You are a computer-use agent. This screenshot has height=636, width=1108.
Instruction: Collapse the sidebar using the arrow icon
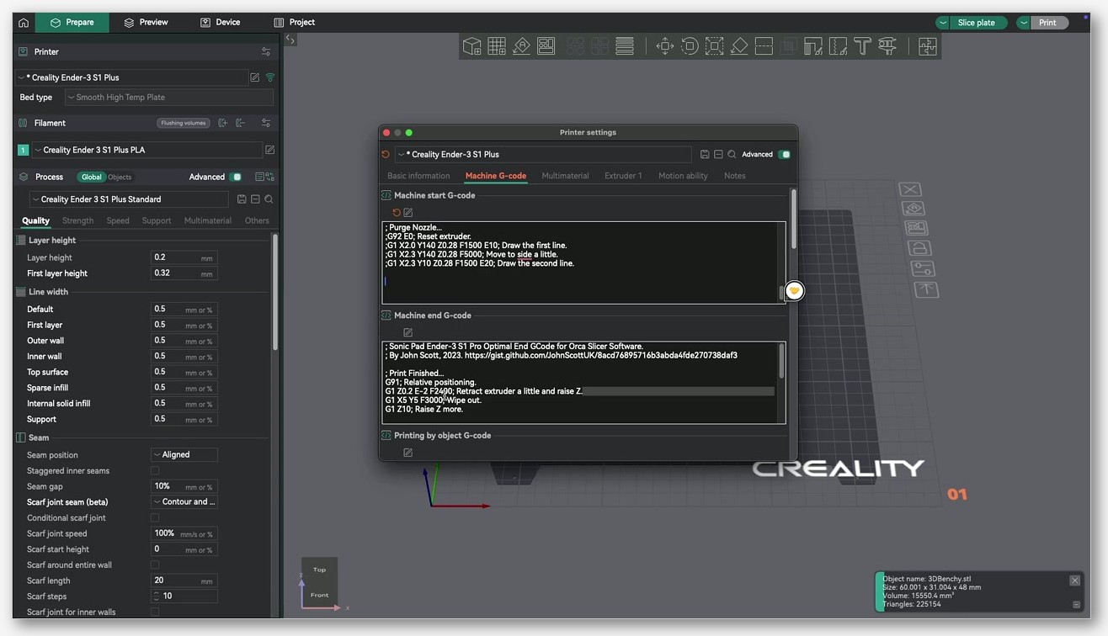pos(290,40)
